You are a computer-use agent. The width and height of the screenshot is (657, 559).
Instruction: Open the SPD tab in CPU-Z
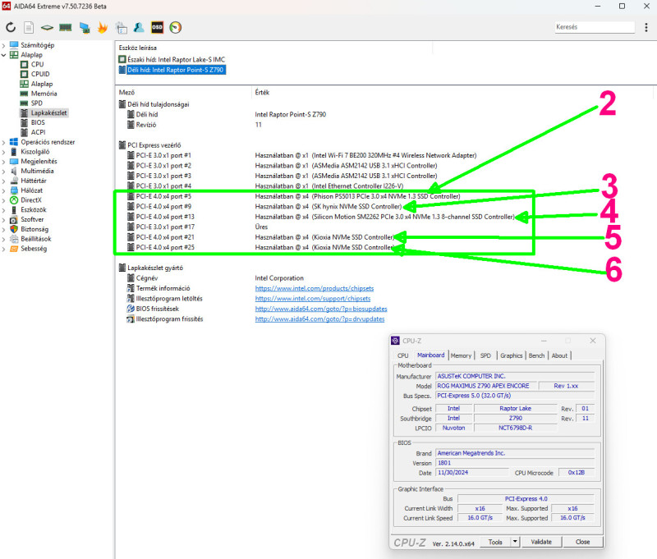tap(485, 355)
